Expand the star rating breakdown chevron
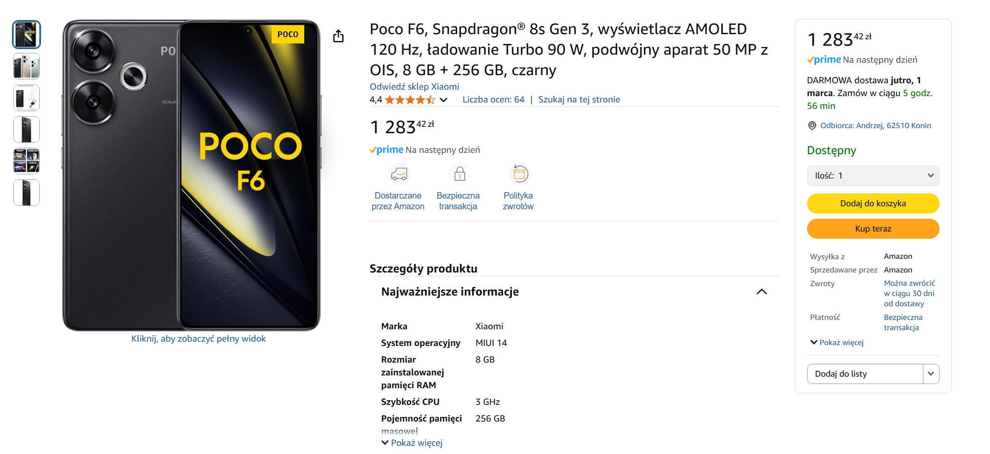 (443, 100)
